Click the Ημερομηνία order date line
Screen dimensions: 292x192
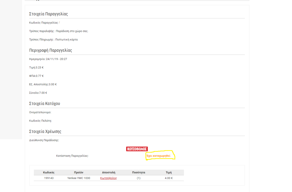tap(48, 59)
